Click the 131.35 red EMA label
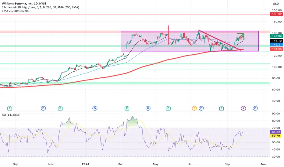Image resolution: width=284 pixels, height=167 pixels. point(276,49)
